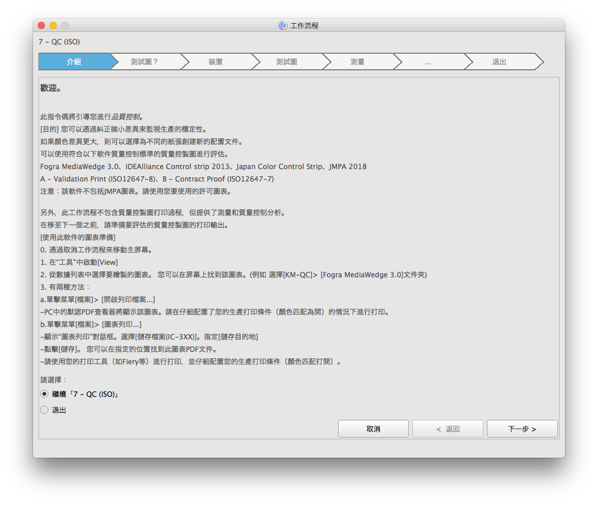
Task: Go to the 測試圖？ step
Action: 145,62
